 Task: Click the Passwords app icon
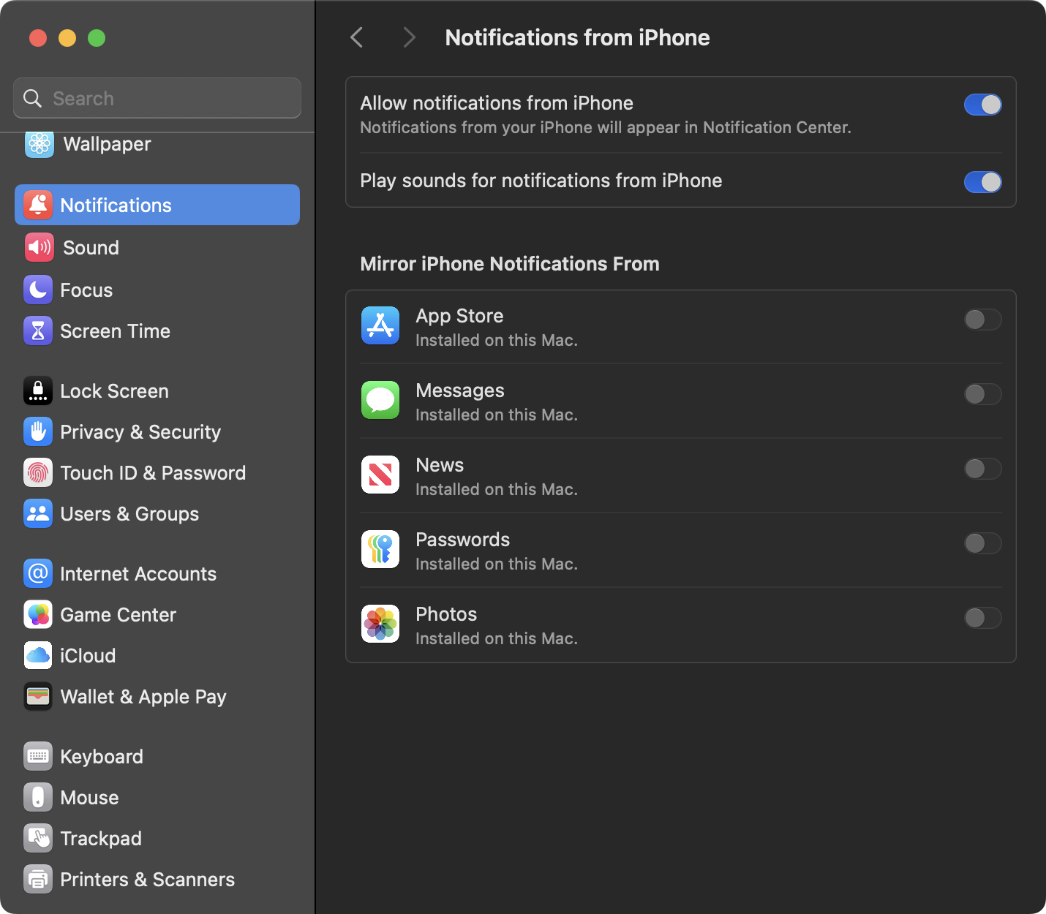380,549
